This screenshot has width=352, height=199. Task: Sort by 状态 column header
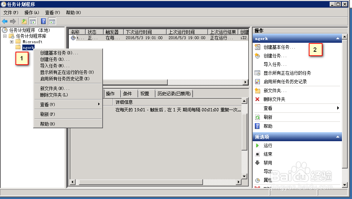click(x=94, y=32)
